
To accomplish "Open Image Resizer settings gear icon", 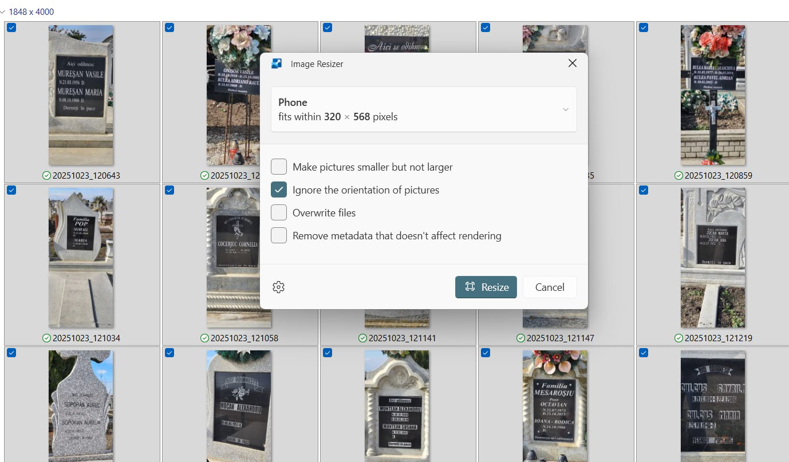I will coord(279,287).
